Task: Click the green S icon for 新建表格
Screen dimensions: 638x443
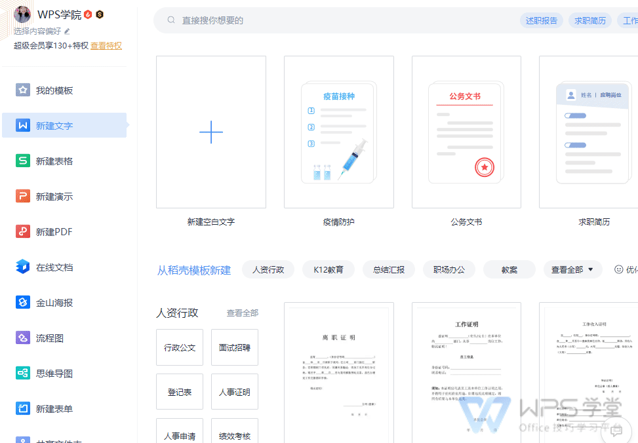Action: click(23, 161)
